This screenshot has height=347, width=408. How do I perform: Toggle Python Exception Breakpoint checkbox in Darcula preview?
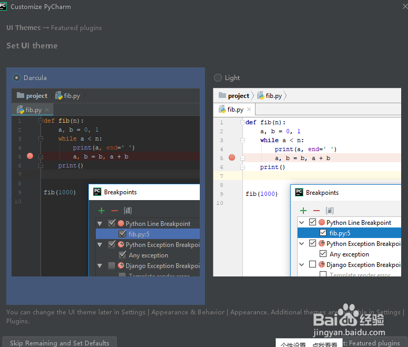tap(112, 244)
